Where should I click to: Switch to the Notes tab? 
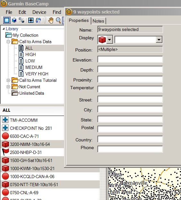tap(98, 21)
